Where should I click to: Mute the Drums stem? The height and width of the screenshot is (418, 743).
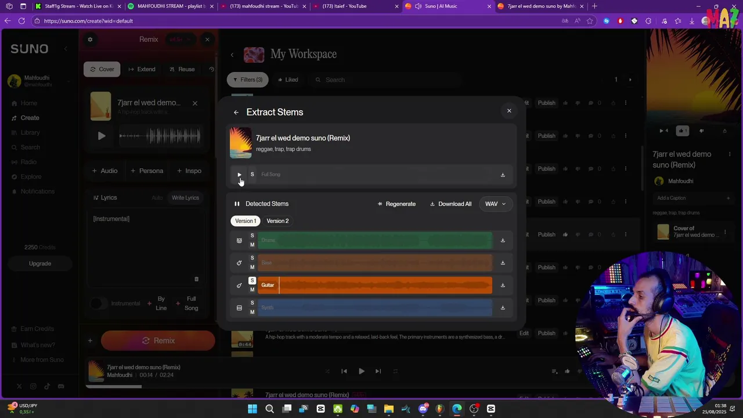pos(252,245)
